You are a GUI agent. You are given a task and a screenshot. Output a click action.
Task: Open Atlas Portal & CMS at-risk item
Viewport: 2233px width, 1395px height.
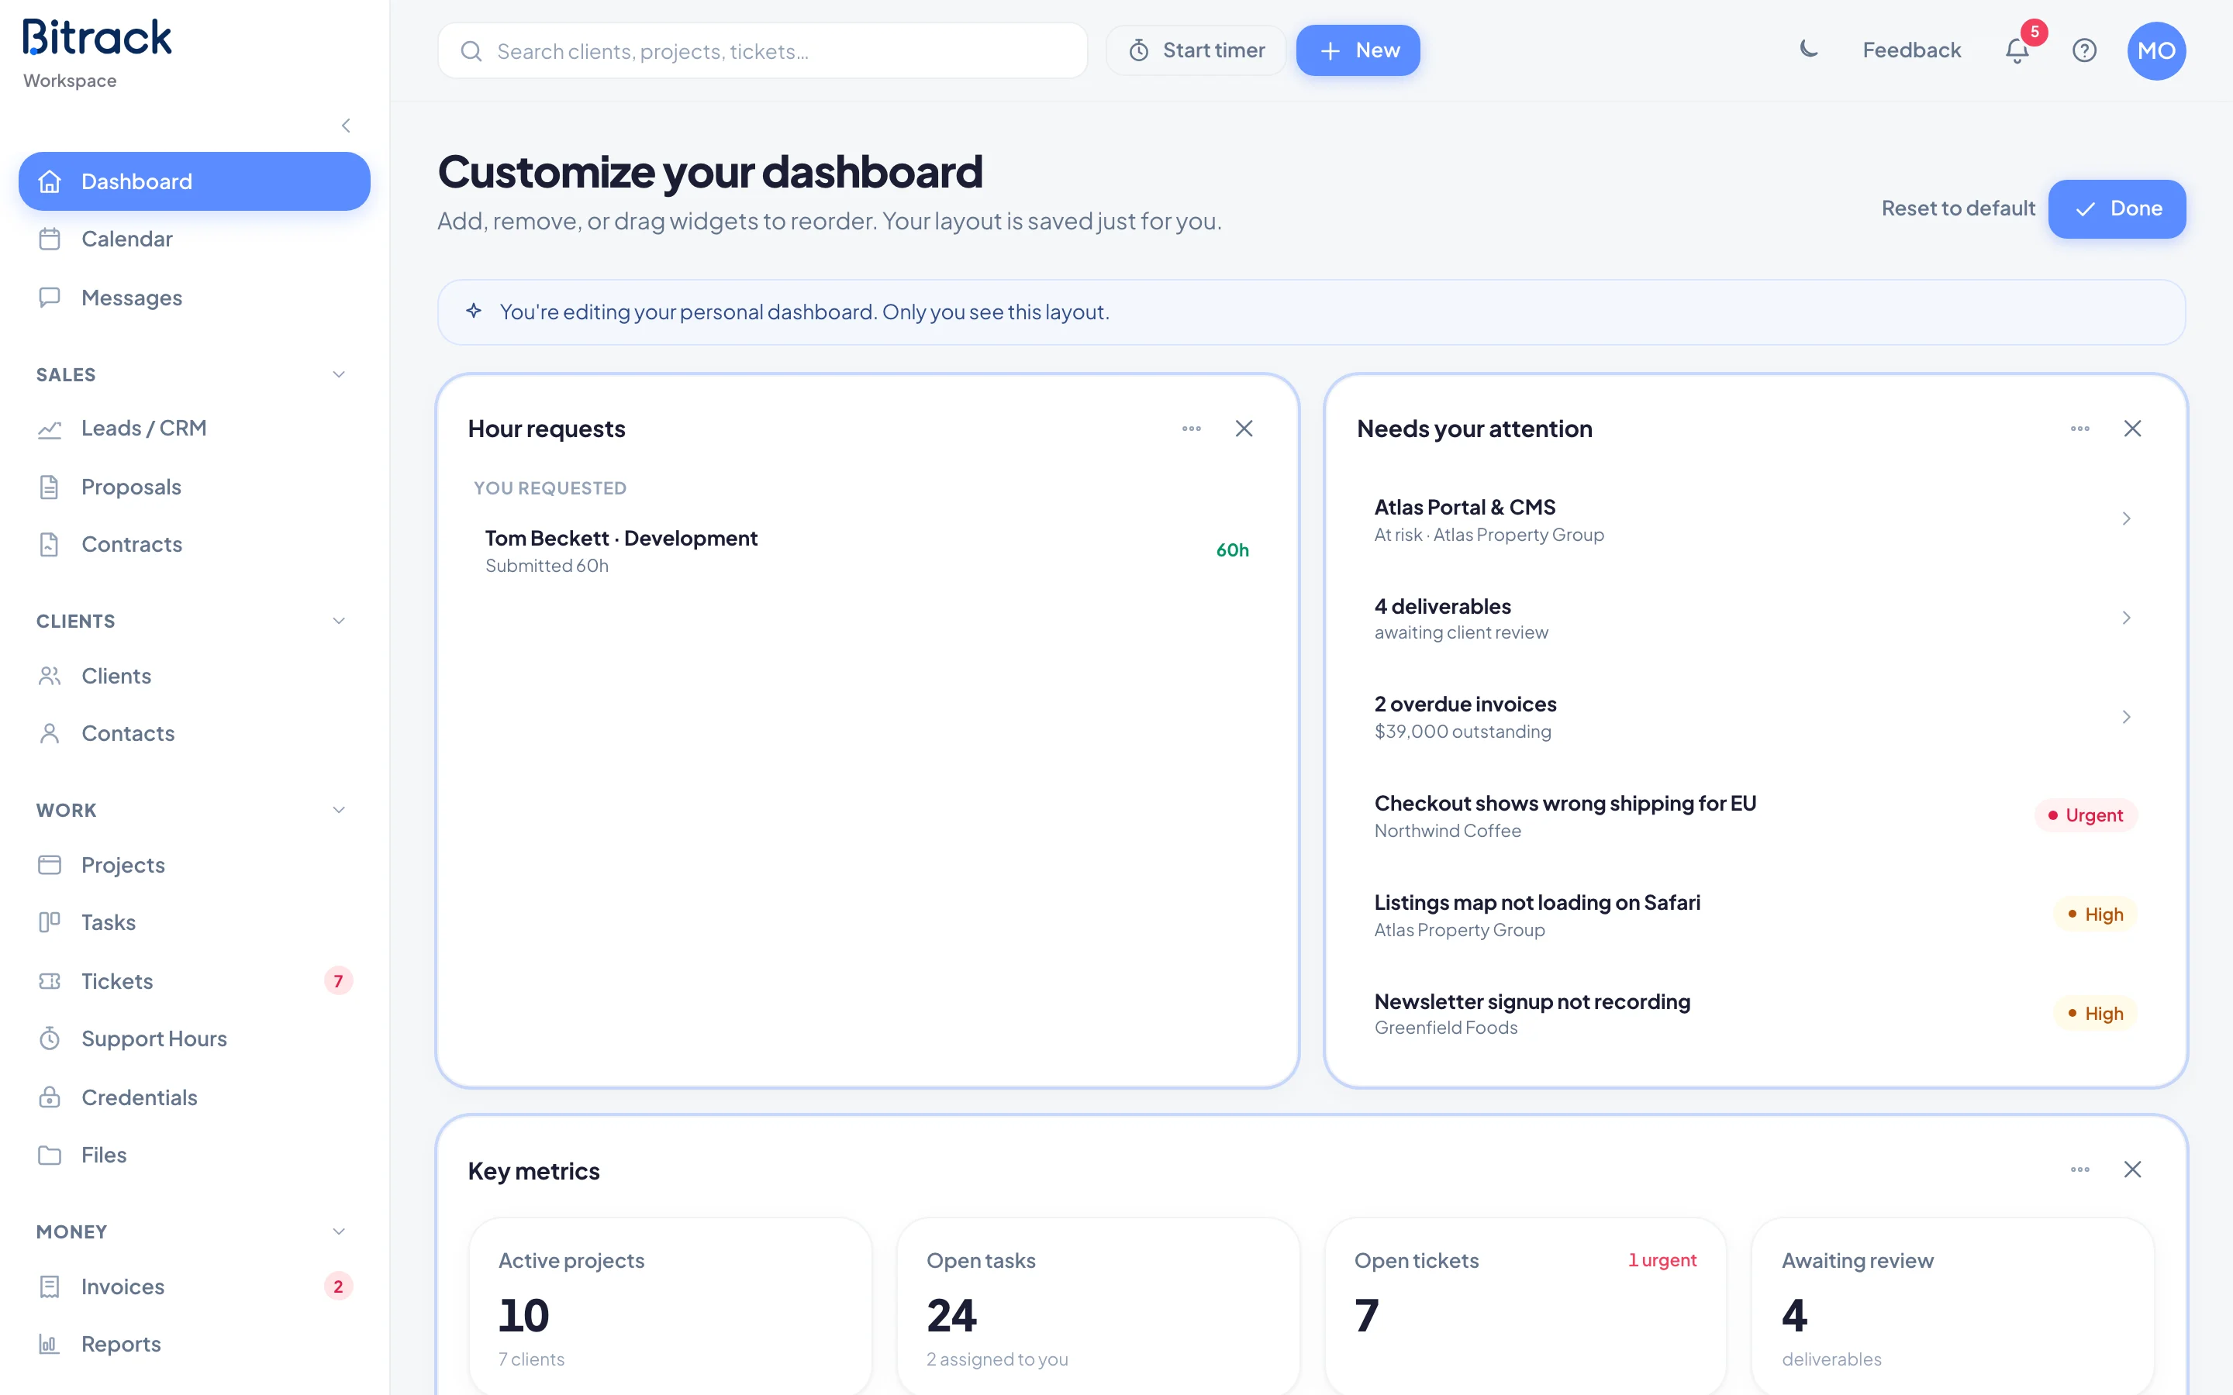pyautogui.click(x=1755, y=519)
